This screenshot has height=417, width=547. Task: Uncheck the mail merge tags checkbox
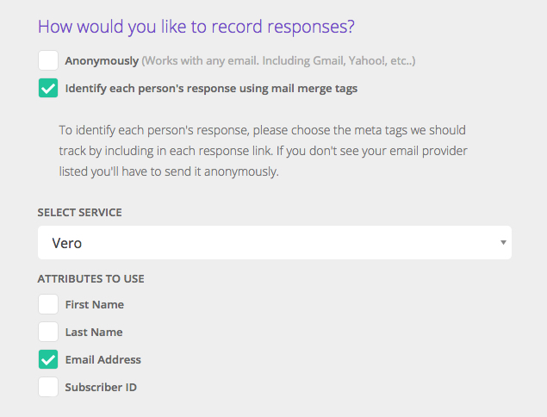tap(48, 88)
